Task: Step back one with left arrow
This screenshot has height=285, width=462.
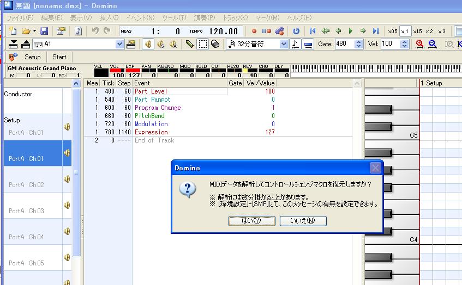Action: coord(338,31)
